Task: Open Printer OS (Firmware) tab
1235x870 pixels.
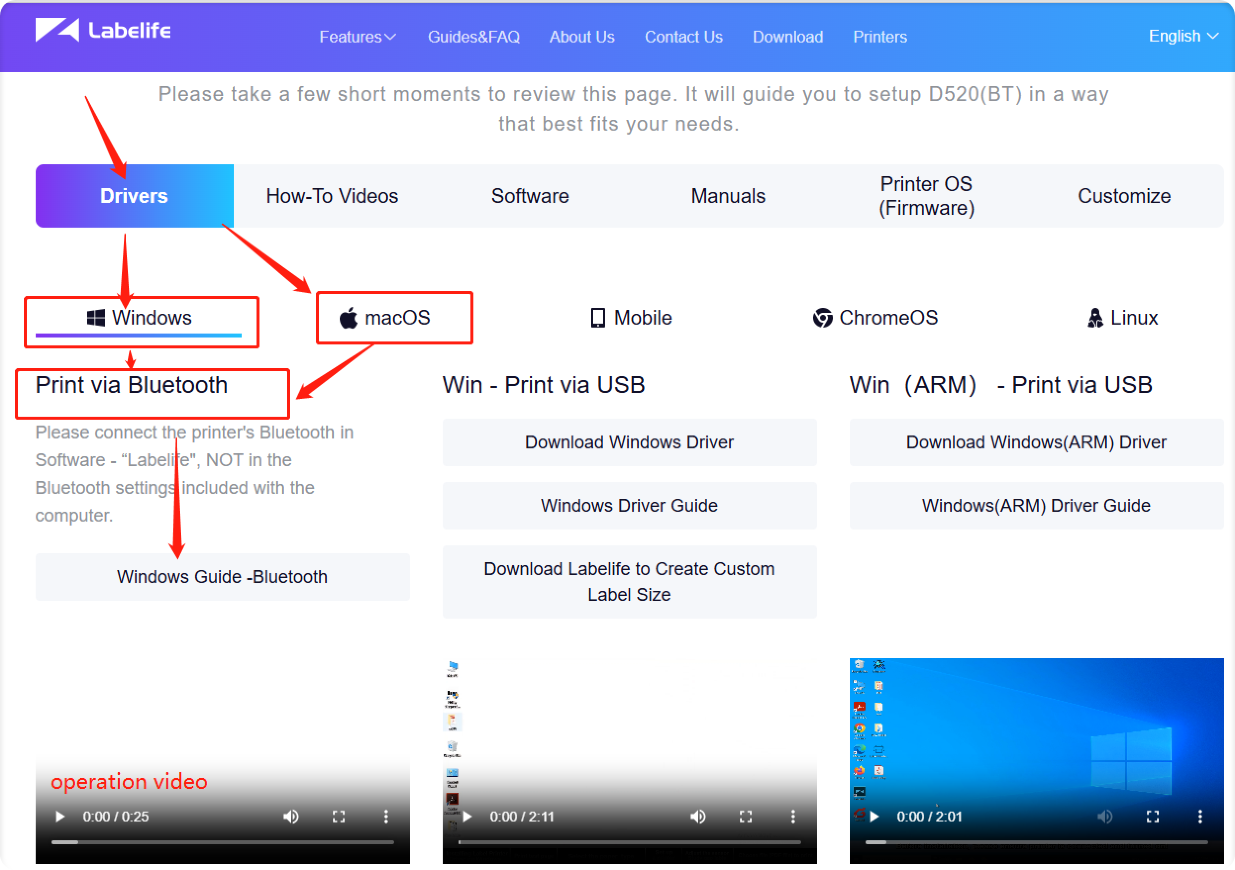Action: [x=926, y=196]
